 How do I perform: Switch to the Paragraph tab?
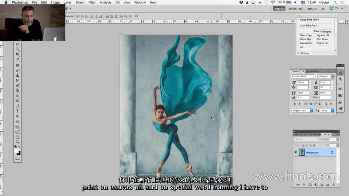pos(313,71)
